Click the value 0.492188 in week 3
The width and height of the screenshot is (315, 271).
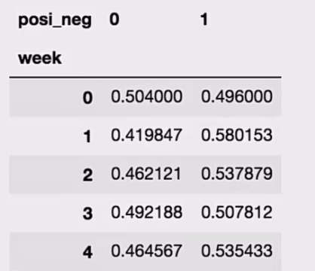147,212
